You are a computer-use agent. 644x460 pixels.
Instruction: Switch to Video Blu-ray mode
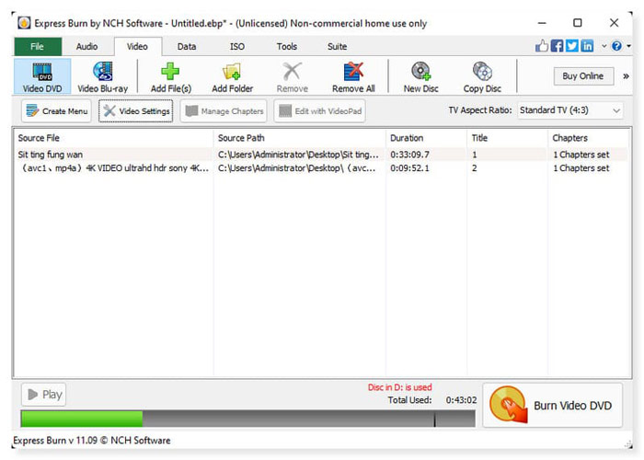(x=101, y=76)
